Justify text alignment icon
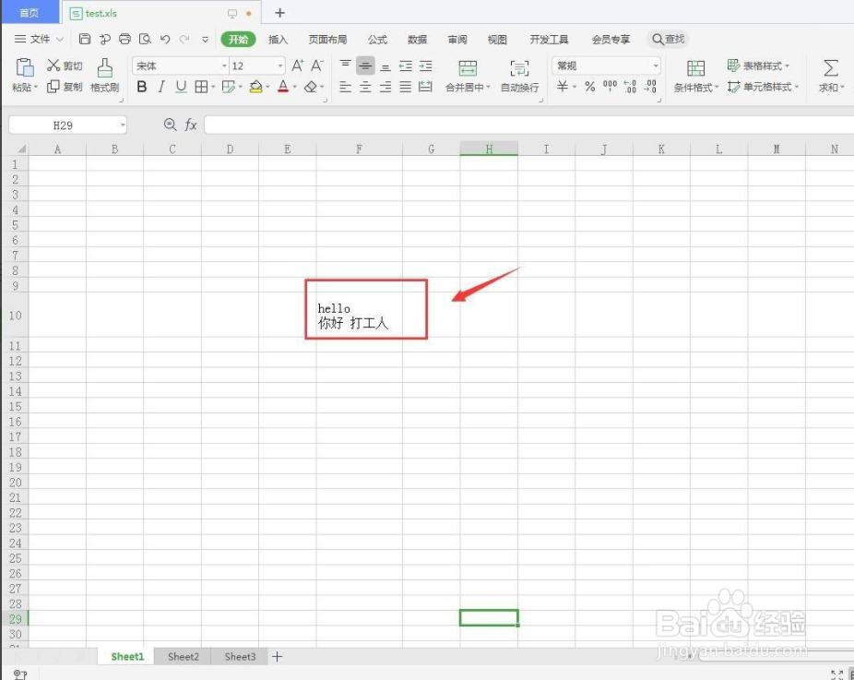The image size is (854, 680). [x=406, y=86]
